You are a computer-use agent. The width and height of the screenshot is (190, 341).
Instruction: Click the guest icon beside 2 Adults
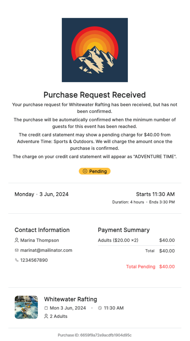(x=46, y=316)
